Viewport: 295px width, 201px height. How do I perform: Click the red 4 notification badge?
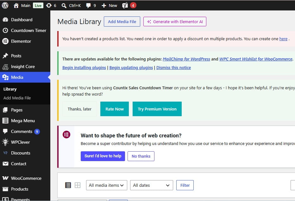coord(133,5)
